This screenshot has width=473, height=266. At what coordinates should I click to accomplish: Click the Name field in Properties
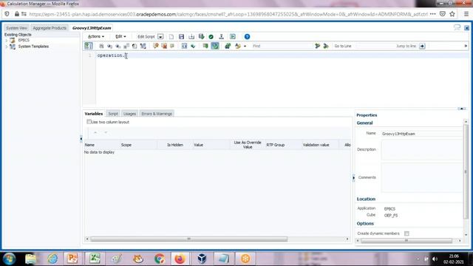coord(422,134)
